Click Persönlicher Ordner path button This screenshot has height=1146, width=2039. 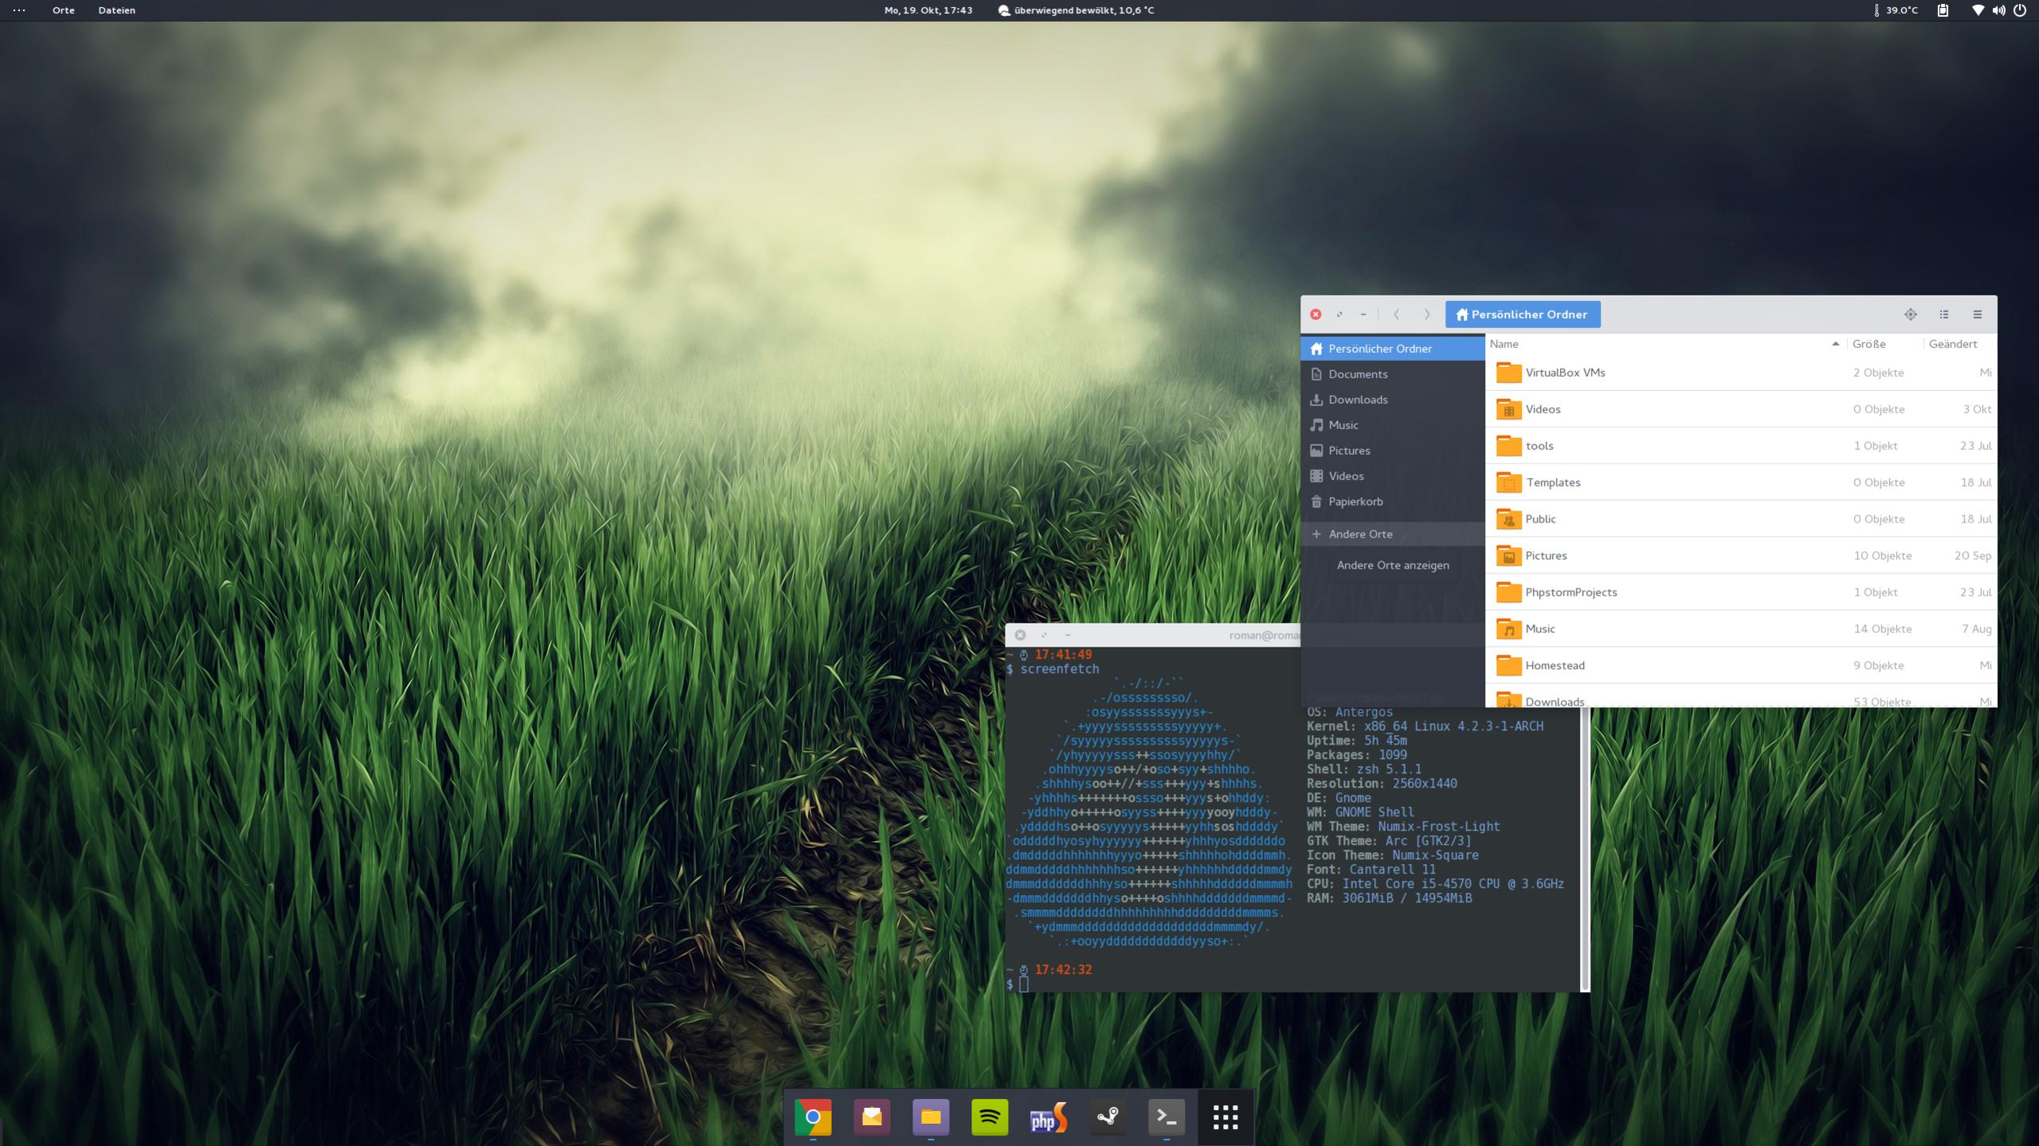point(1523,315)
